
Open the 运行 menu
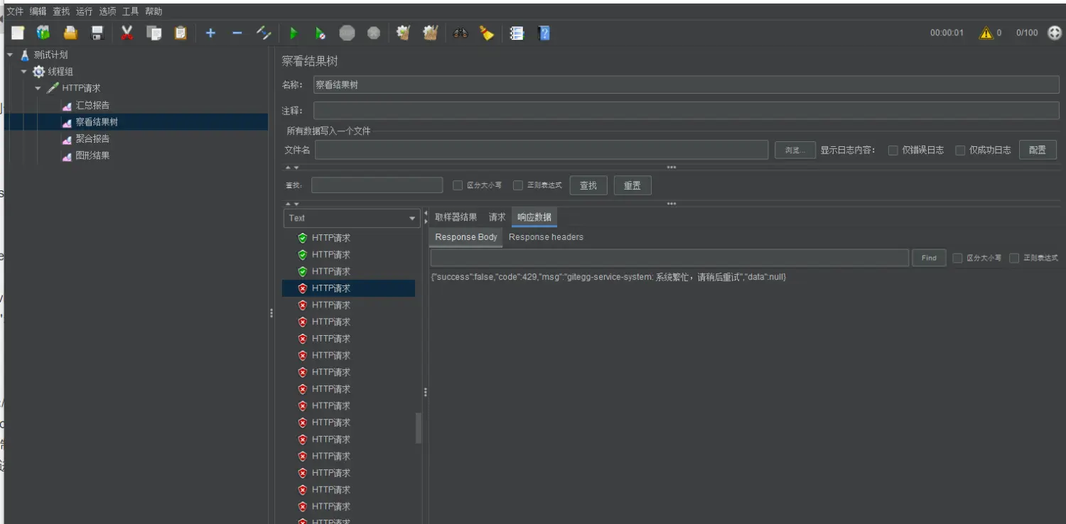tap(85, 11)
